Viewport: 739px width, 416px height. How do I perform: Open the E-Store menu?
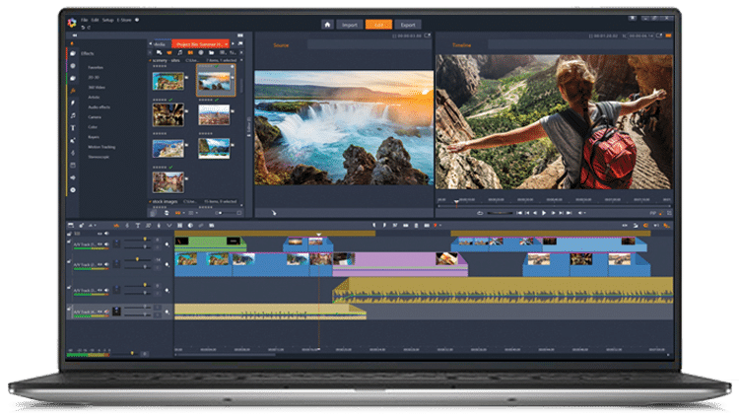pos(124,21)
